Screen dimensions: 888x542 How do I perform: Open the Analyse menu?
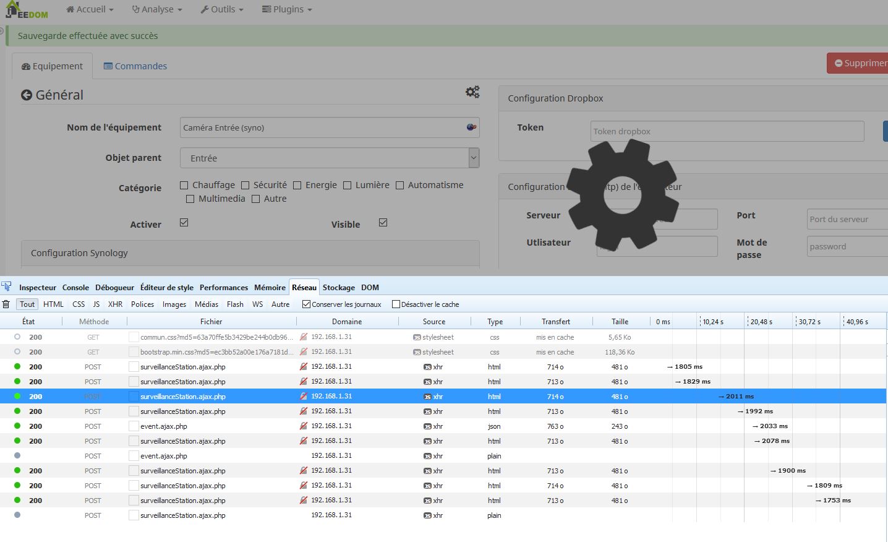tap(157, 9)
